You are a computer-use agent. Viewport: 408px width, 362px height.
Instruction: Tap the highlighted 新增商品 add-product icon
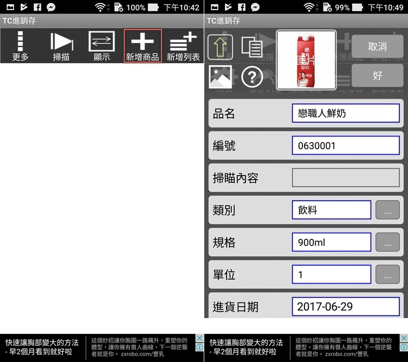click(x=142, y=46)
